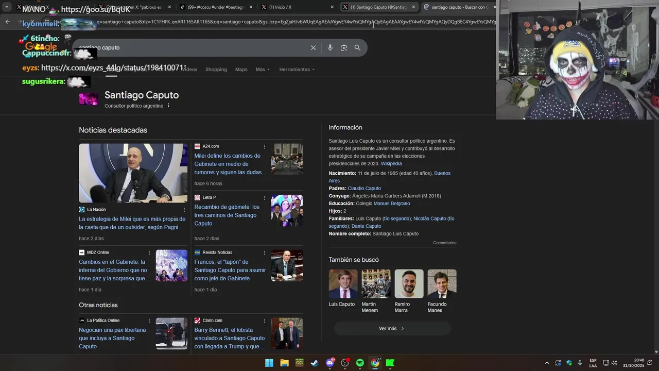
Task: Click 'Noticias destacadas' heading
Action: pyautogui.click(x=113, y=130)
